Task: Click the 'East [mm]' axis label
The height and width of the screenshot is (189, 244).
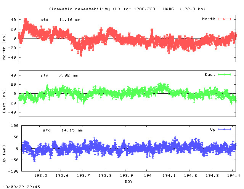Action: pos(4,101)
